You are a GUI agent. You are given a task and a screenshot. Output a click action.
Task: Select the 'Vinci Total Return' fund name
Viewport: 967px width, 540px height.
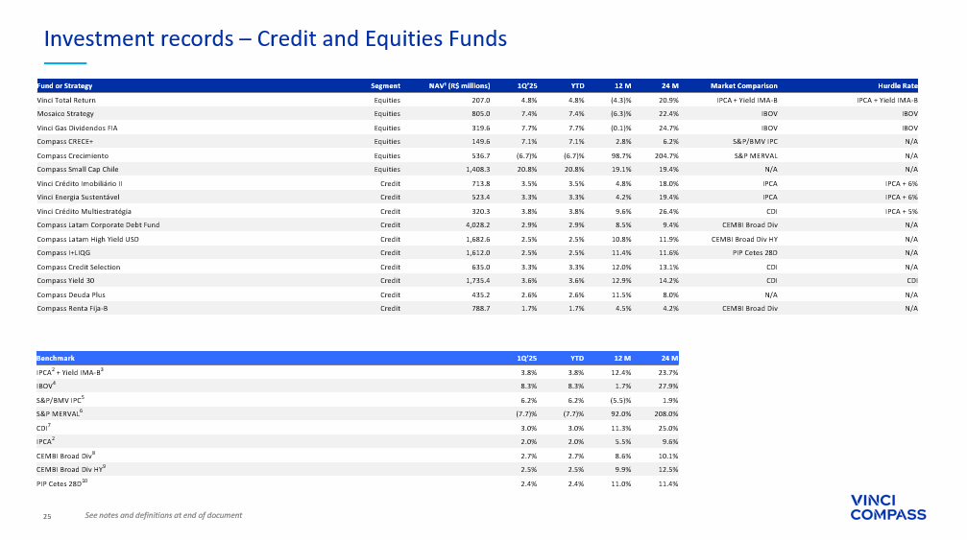coord(66,101)
